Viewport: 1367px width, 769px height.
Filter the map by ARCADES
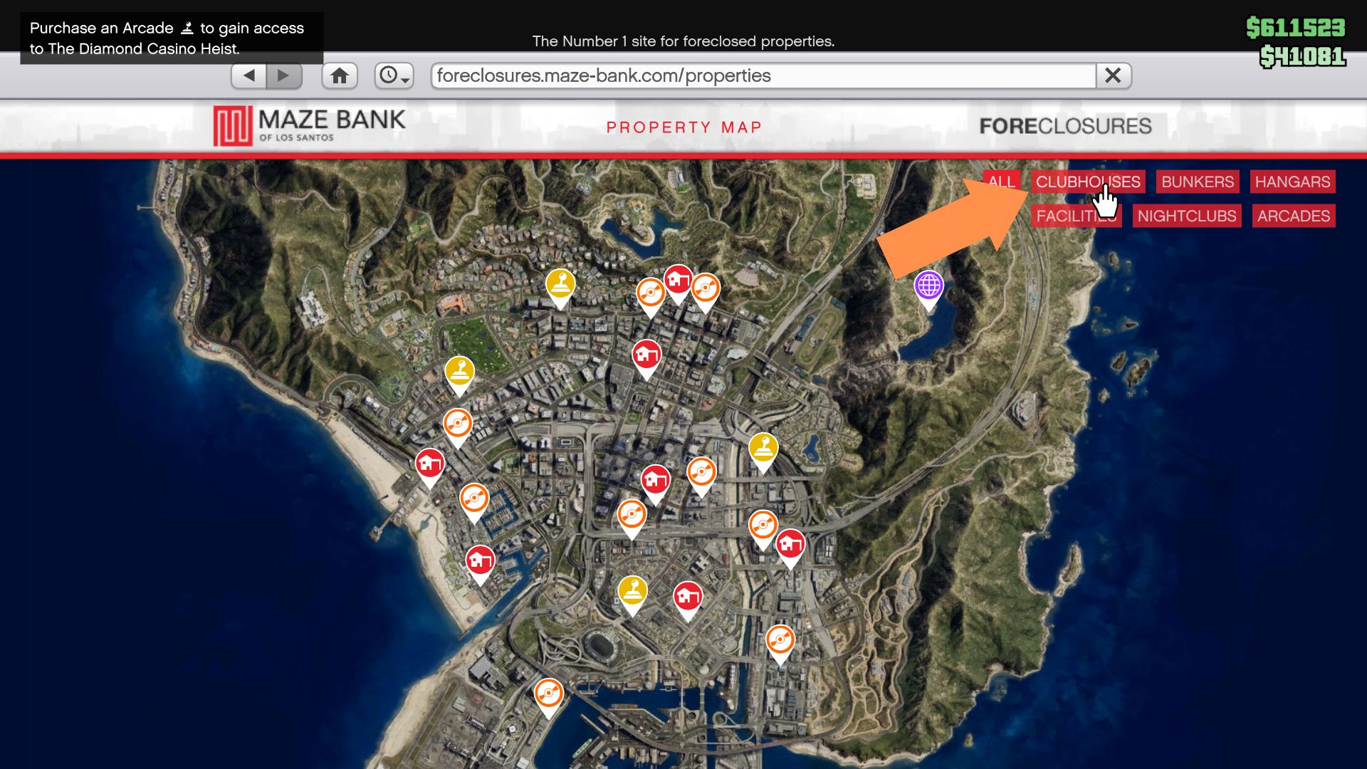click(x=1293, y=216)
